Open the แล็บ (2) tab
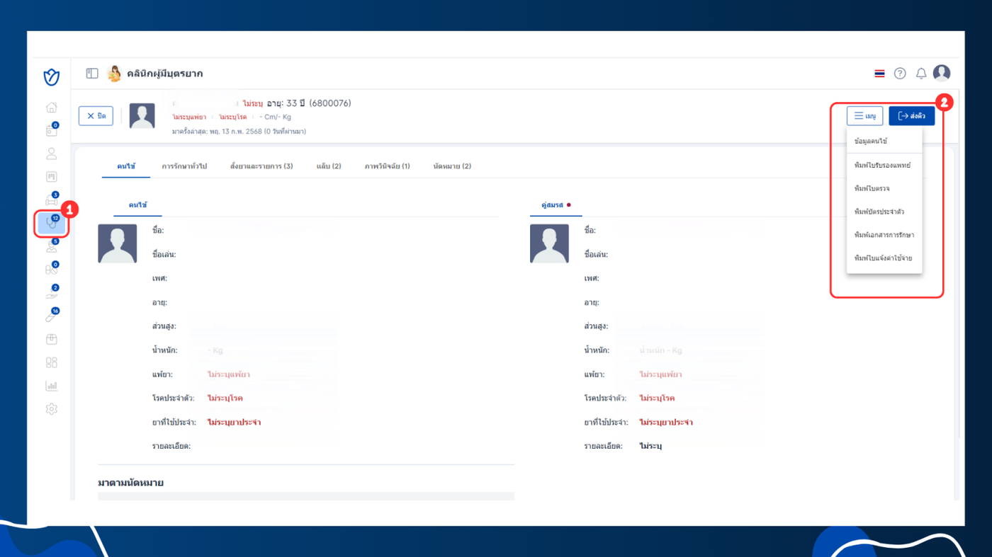Screen dimensions: 992x557 click(329, 166)
